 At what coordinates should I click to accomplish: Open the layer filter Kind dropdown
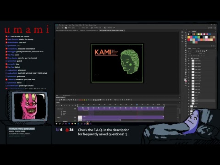click(192, 51)
